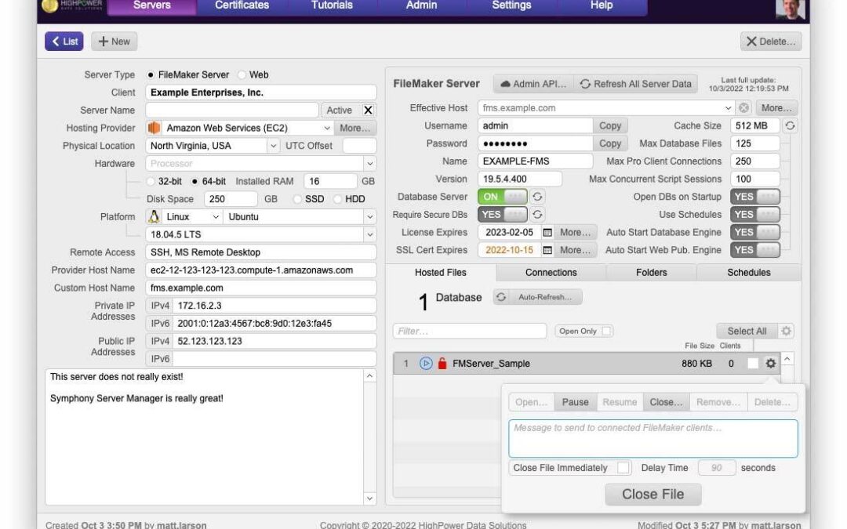
Task: Click the HighPower logo icon
Action: point(49,5)
